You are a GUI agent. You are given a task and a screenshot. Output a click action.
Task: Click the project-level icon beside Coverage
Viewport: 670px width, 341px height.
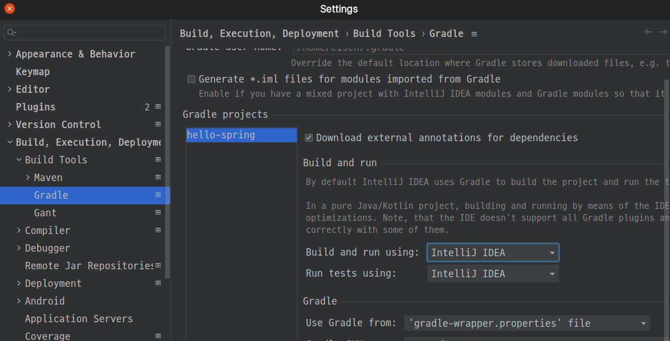pyautogui.click(x=158, y=336)
